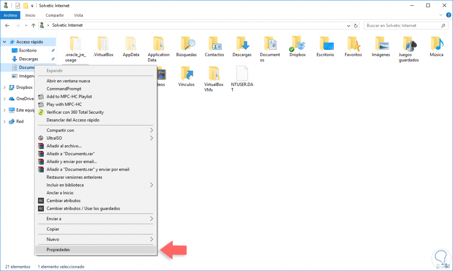Screen dimensions: 453x271
Task: Open the Inicio ribbon tab
Action: [x=30, y=15]
